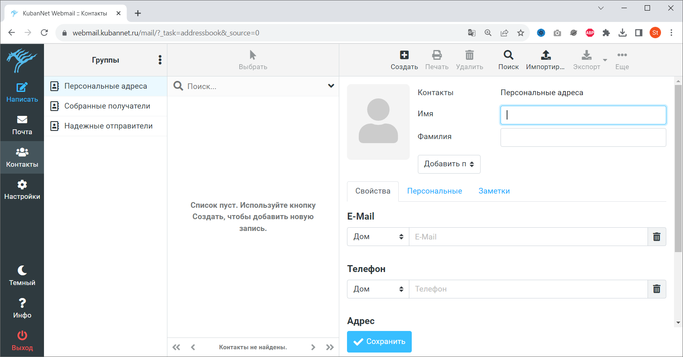
Task: Open E-Mail type dropdown Дом
Action: (x=378, y=237)
